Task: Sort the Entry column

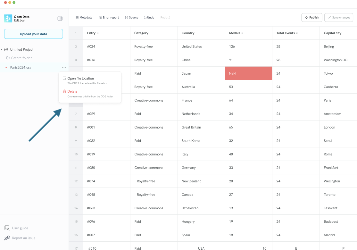Action: tap(97, 33)
